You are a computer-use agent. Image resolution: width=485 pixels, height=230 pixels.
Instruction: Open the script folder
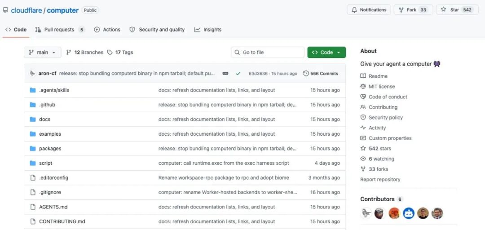pyautogui.click(x=45, y=163)
